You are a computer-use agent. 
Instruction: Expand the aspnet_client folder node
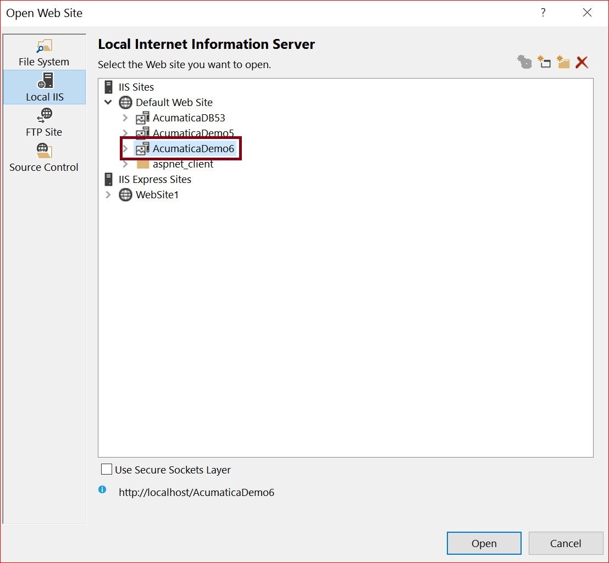point(125,164)
